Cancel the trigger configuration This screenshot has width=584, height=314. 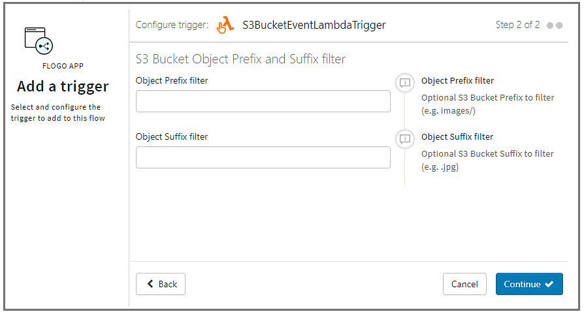tap(464, 284)
